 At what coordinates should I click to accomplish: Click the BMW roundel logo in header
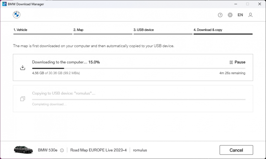(x=16, y=15)
